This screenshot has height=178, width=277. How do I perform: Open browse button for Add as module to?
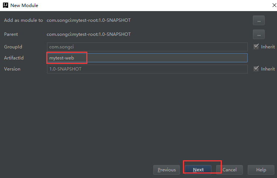click(x=258, y=20)
